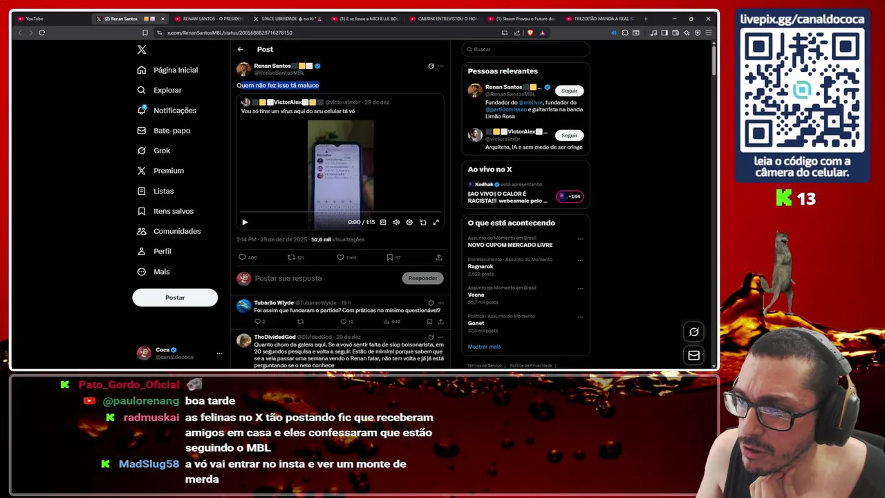Like the post with 1 mil likes
Screen dimensions: 885x498
(x=346, y=257)
